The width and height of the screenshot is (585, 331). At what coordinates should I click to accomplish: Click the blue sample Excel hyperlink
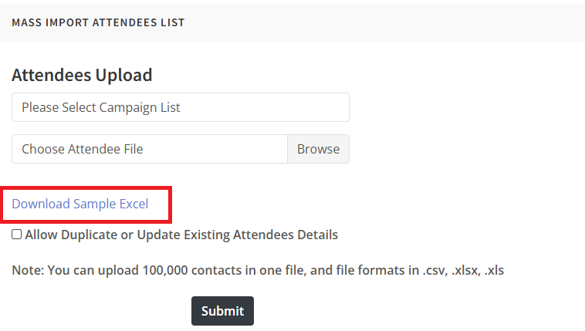[x=80, y=204]
